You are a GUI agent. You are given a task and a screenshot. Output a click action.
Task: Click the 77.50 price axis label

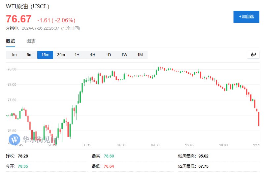point(12,100)
